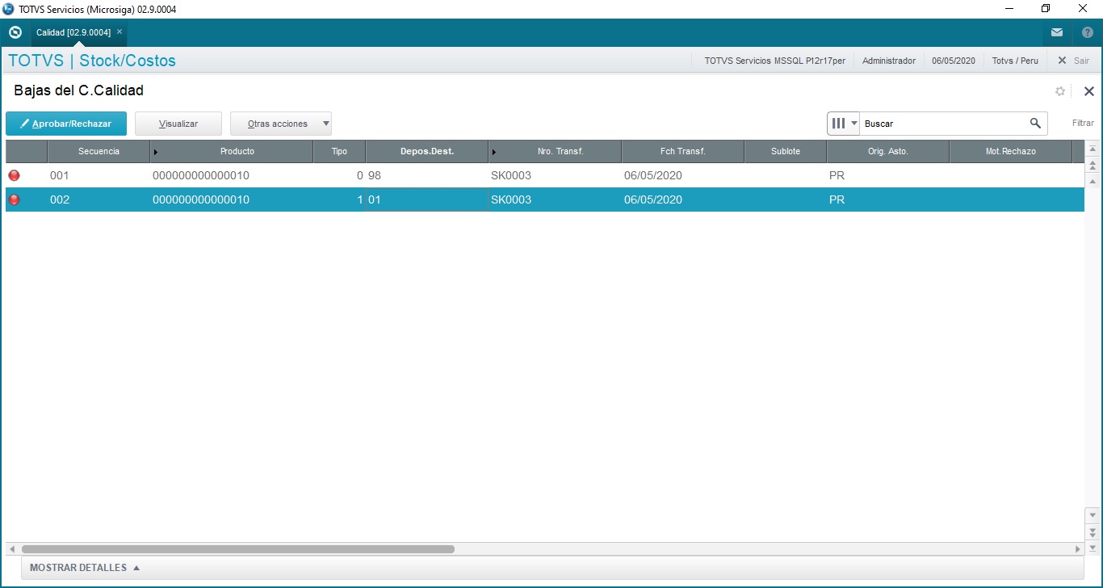Click the Totvs / Peru company label
Viewport: 1103px width, 588px height.
point(1015,61)
